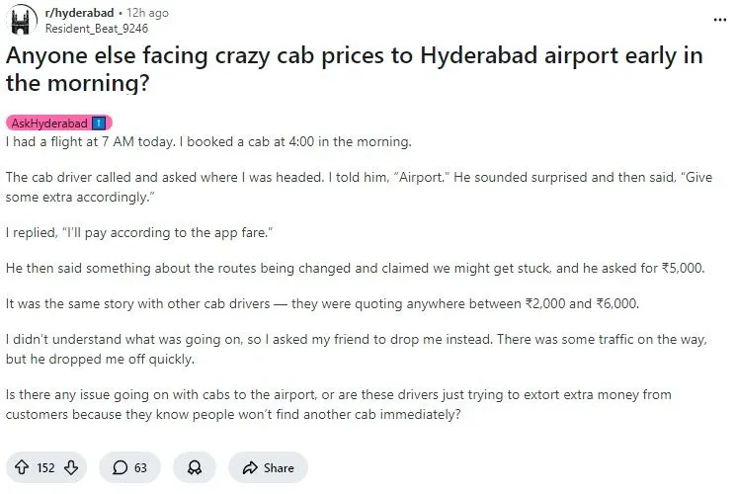Upvote the cab prices post
Image resolution: width=736 pixels, height=494 pixels.
coord(21,467)
